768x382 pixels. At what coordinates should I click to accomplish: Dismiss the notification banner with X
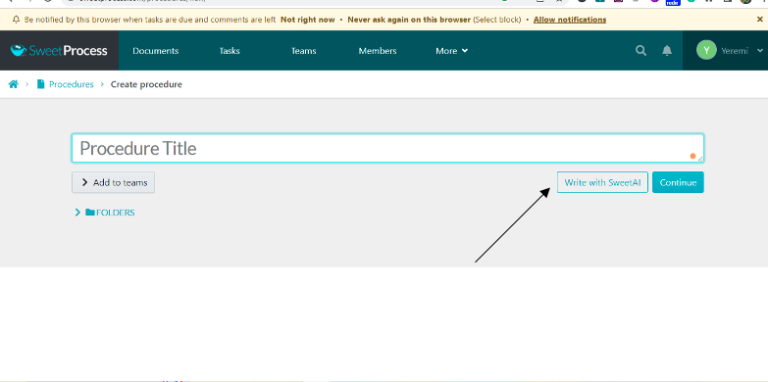pos(760,20)
